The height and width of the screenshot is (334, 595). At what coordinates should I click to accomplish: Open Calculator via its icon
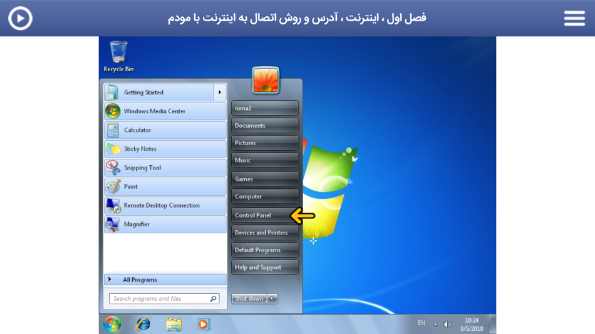(113, 130)
